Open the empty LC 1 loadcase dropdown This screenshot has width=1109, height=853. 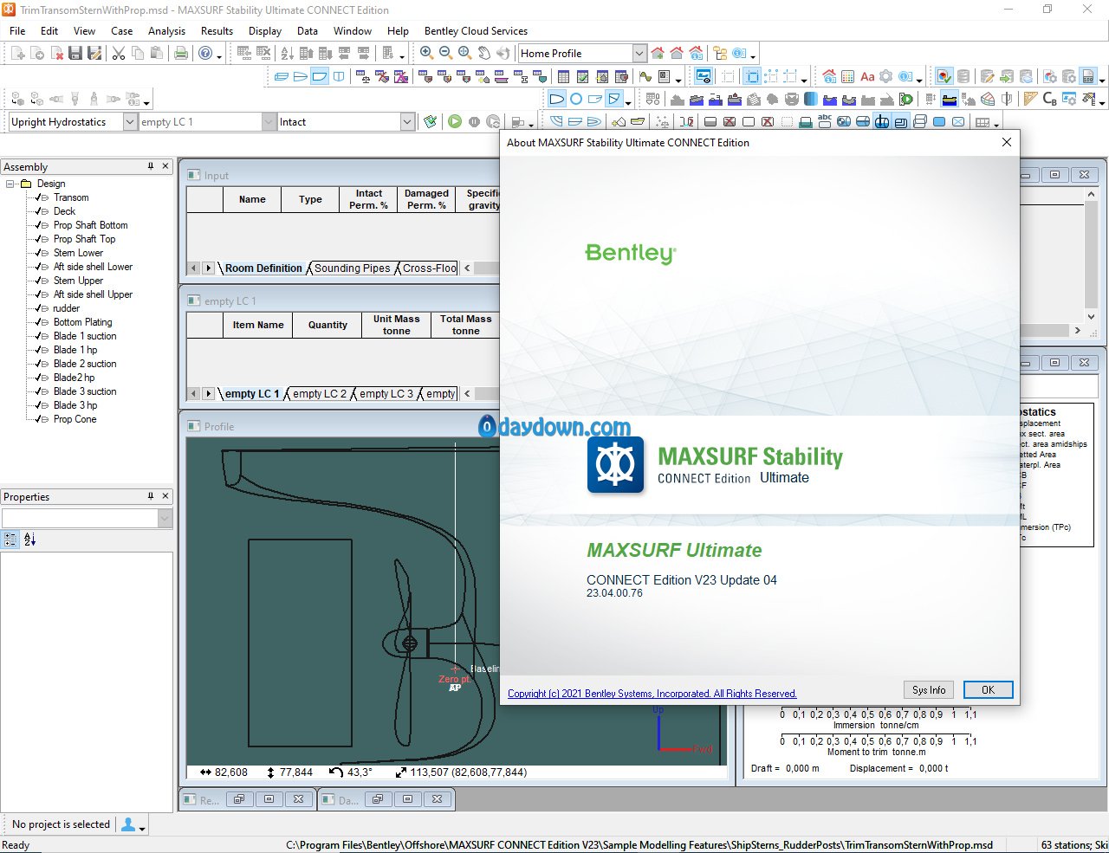pyautogui.click(x=269, y=122)
